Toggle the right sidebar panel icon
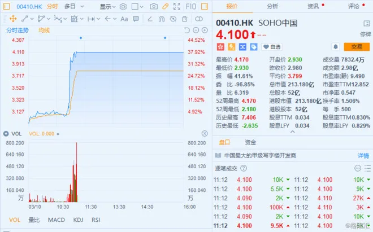Screen dimensions: 373x232 [x=205, y=6]
